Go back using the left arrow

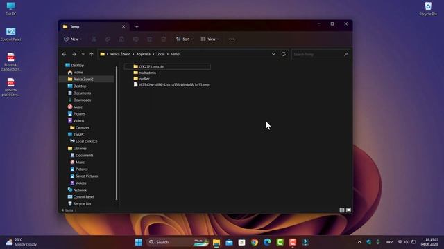pos(65,54)
